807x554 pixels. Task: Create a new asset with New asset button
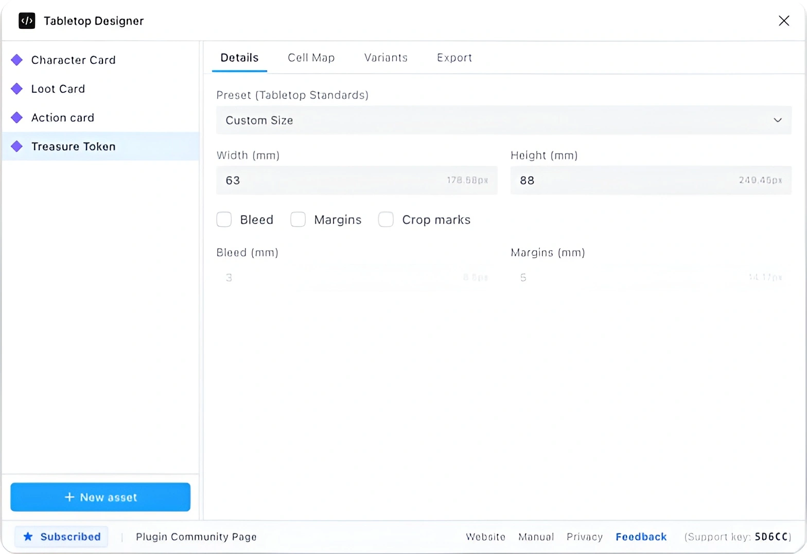pyautogui.click(x=100, y=497)
